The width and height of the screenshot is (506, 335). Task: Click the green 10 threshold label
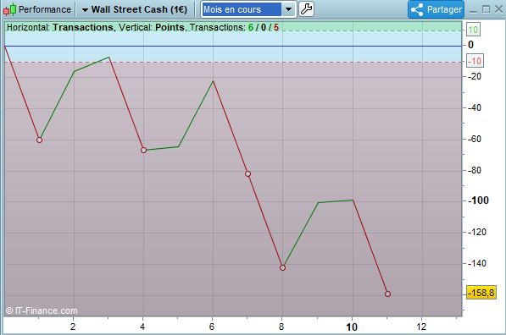(x=473, y=30)
